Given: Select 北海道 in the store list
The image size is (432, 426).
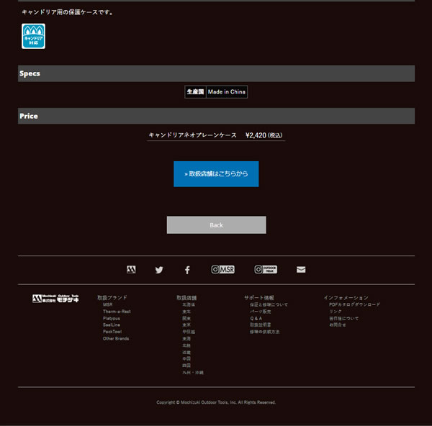Looking at the screenshot, I should pyautogui.click(x=189, y=304).
